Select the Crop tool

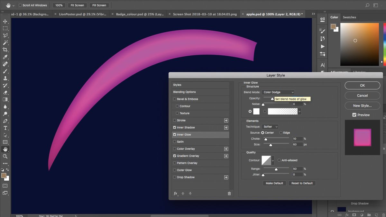[x=5, y=49]
